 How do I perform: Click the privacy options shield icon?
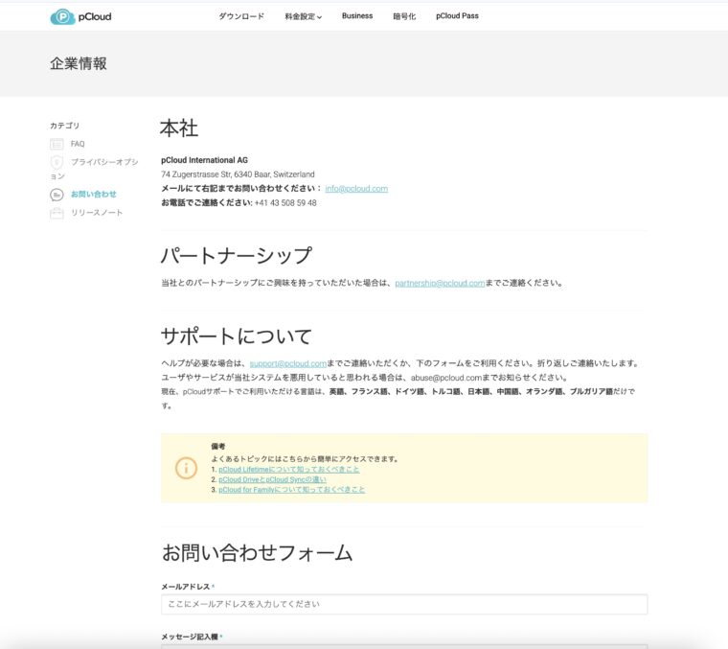pos(57,163)
